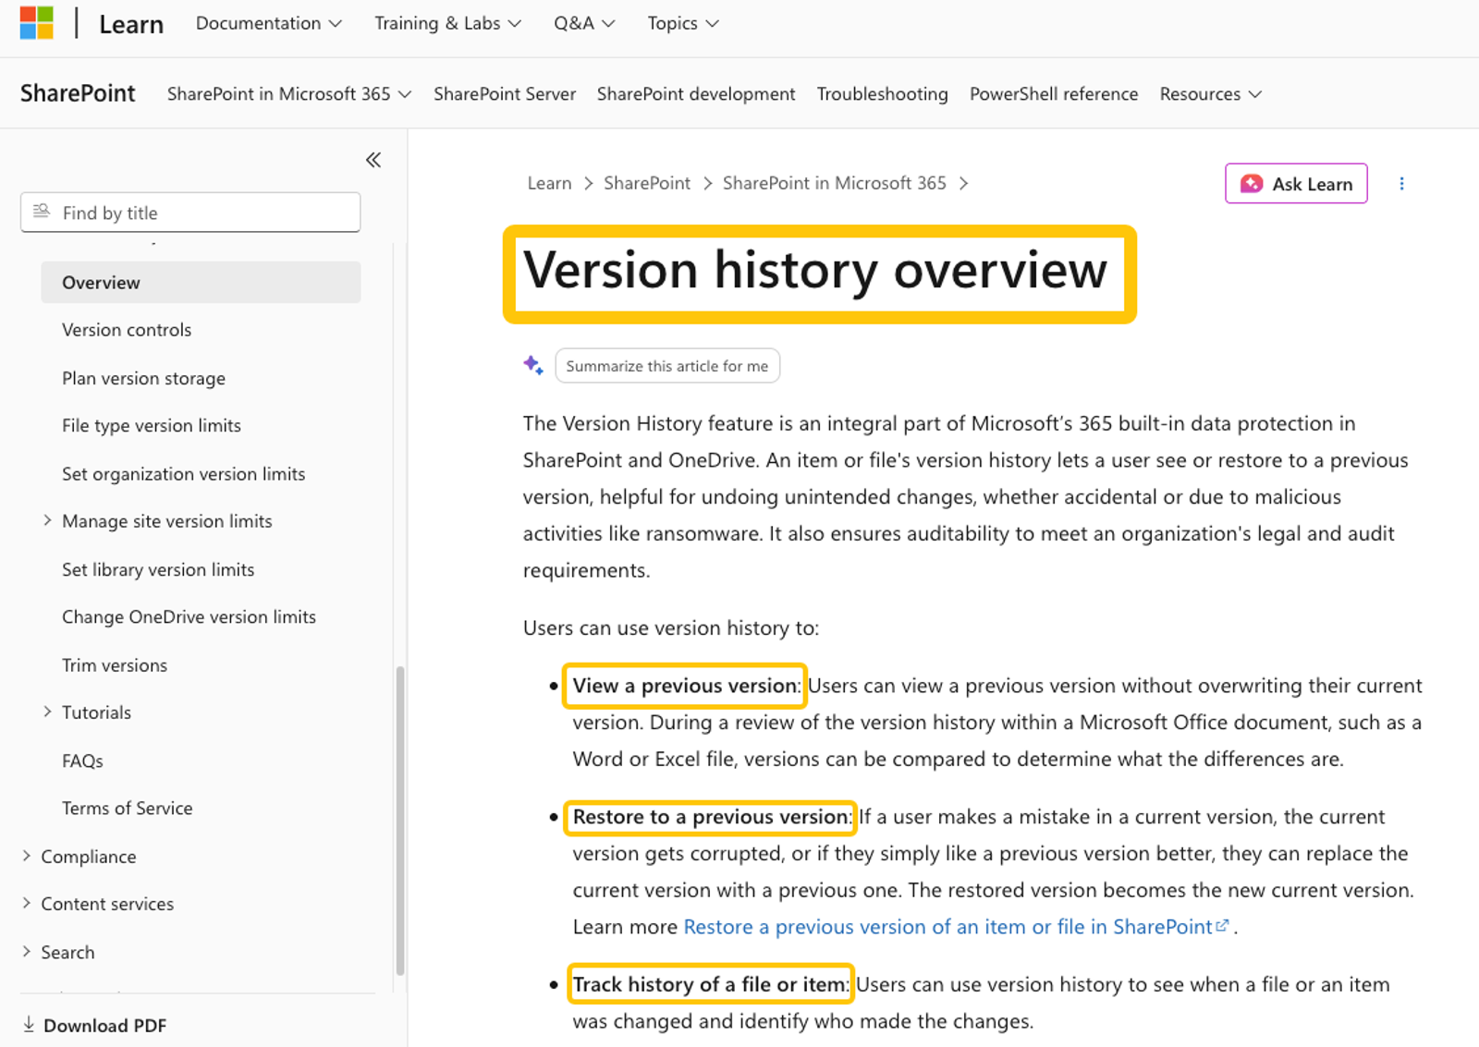1479x1047 pixels.
Task: Click Summarize this article for me
Action: pyautogui.click(x=667, y=365)
